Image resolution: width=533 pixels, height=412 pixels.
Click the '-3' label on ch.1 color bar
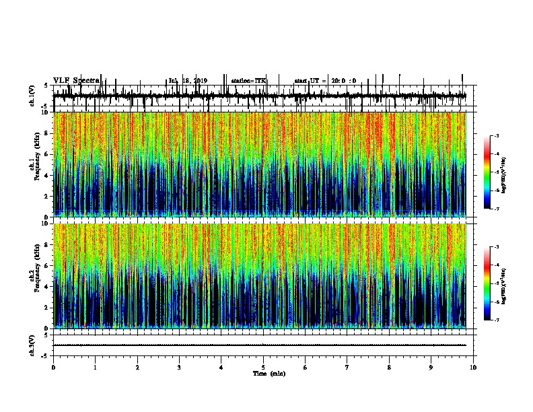coord(496,135)
